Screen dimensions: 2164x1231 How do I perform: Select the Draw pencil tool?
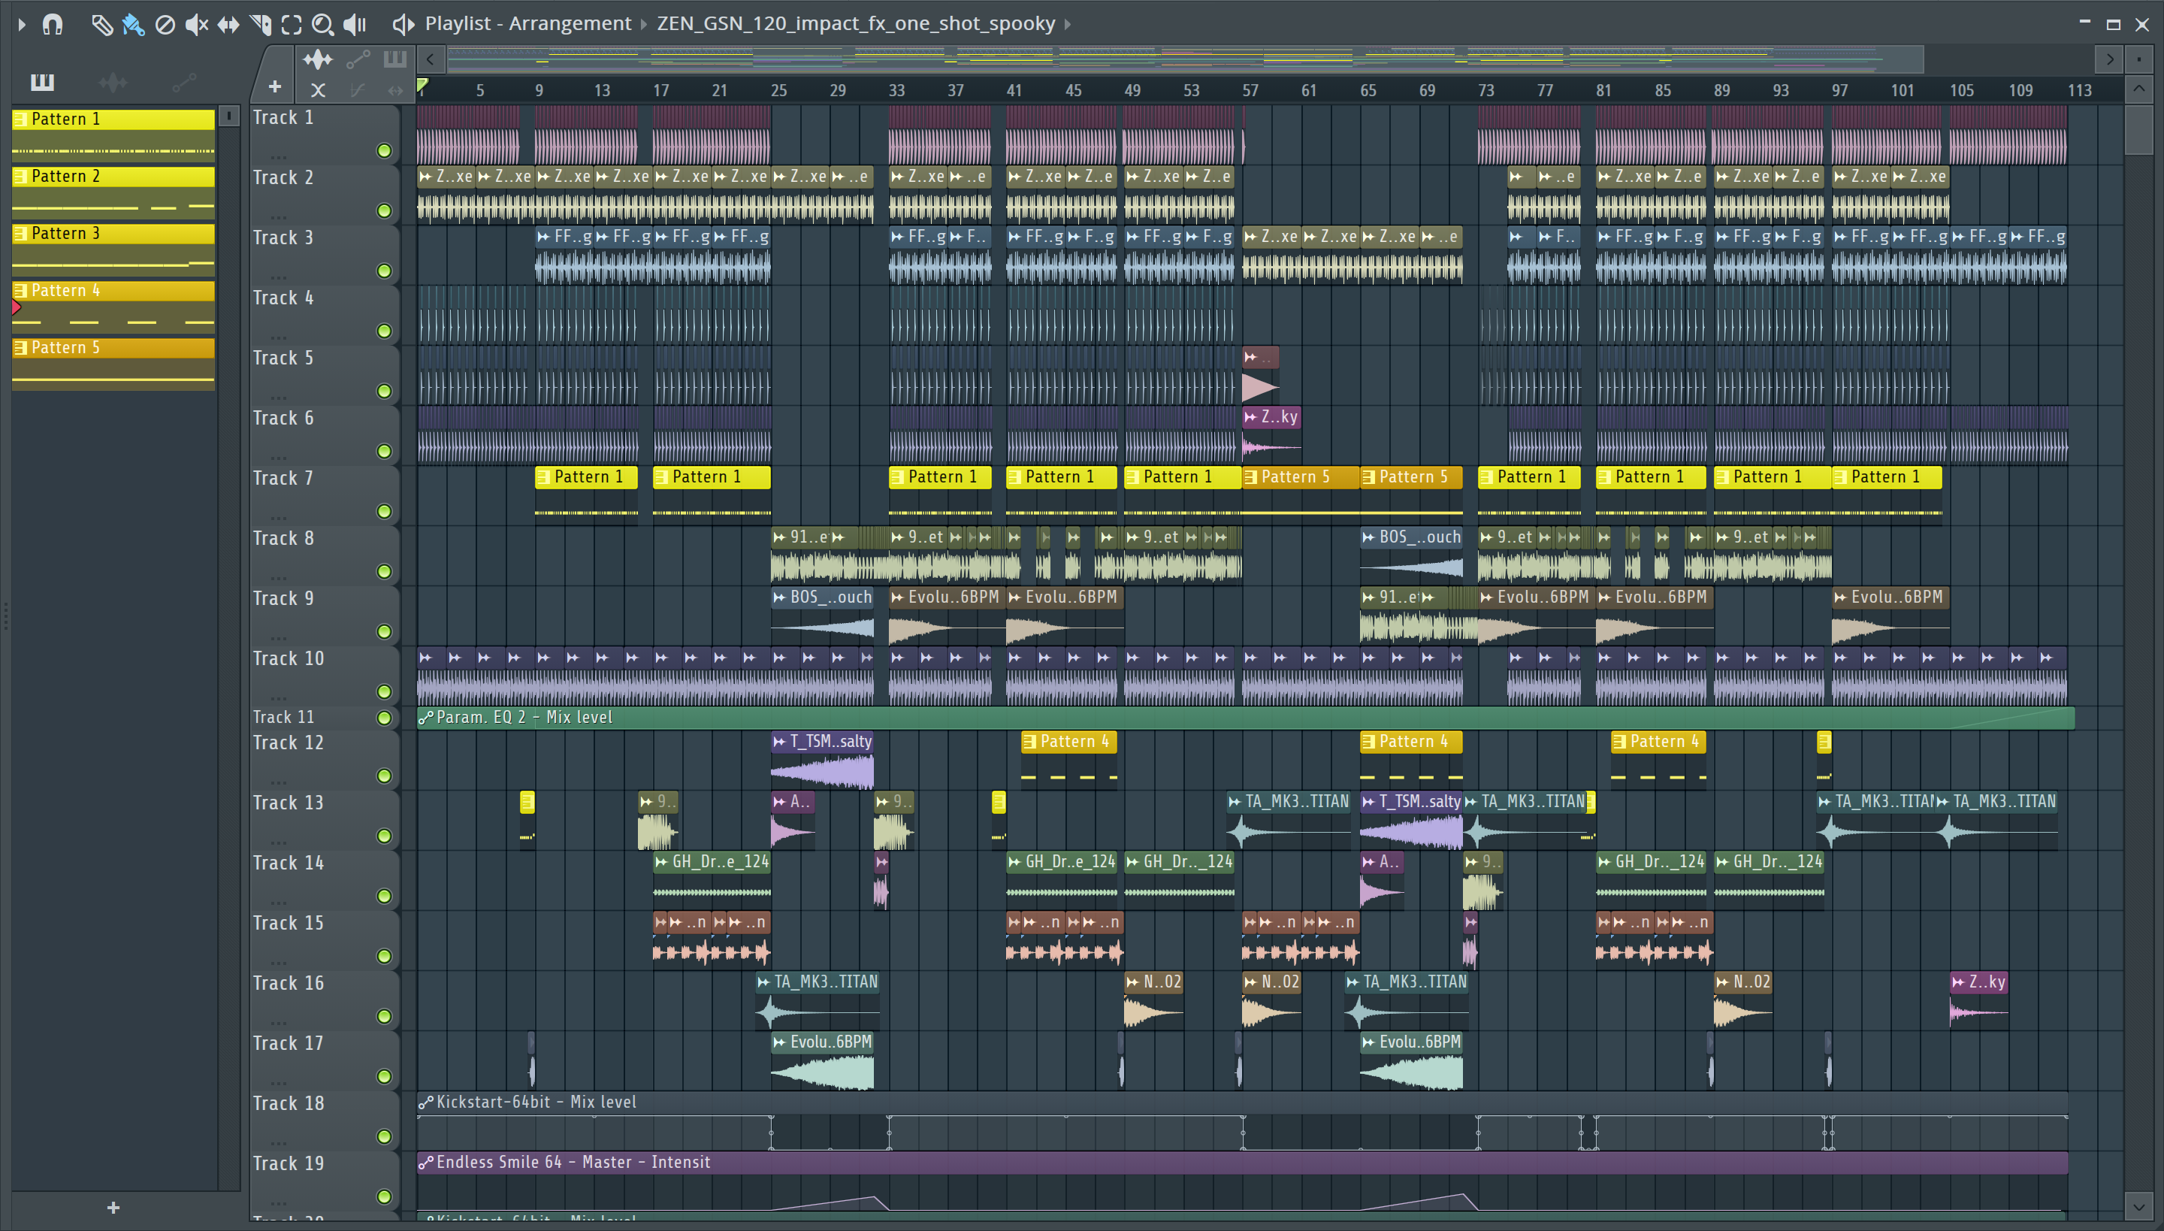click(x=101, y=24)
